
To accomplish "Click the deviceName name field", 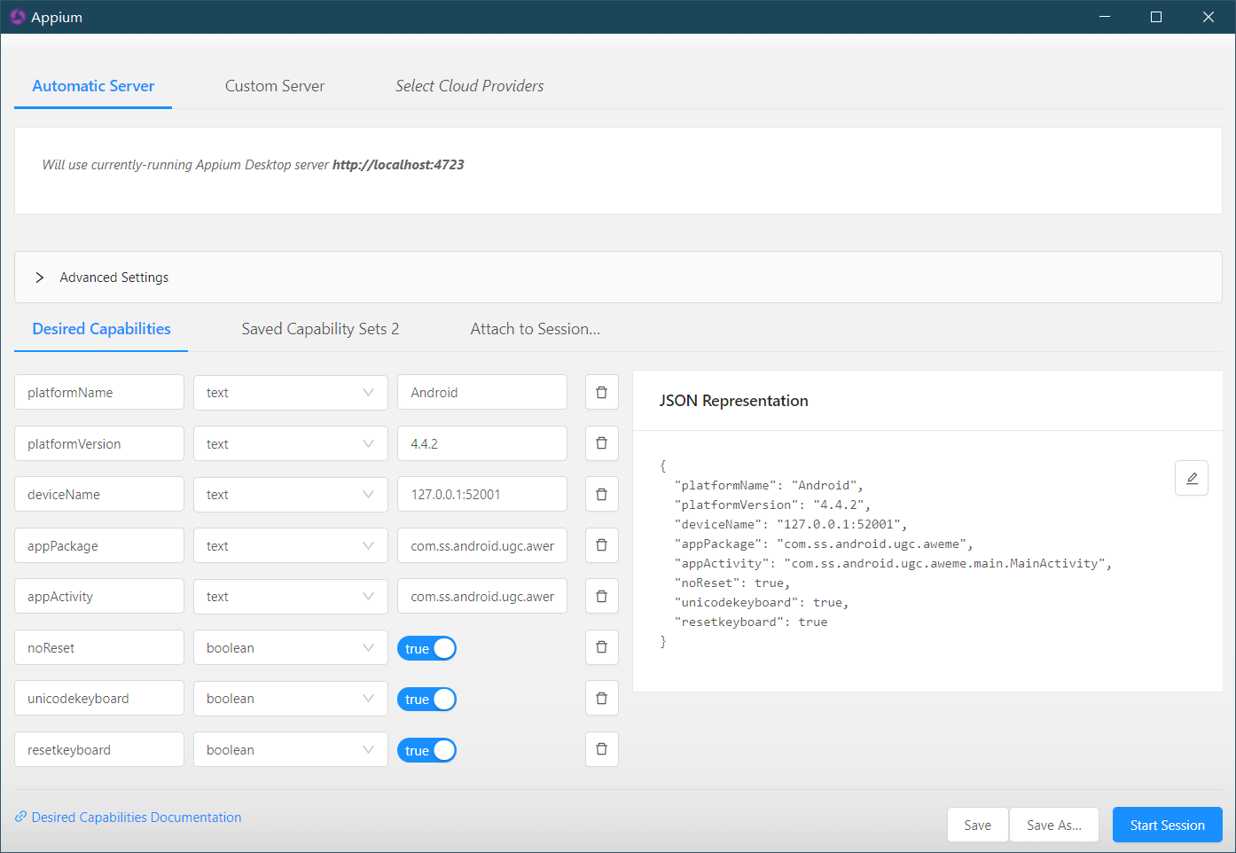I will [x=99, y=494].
